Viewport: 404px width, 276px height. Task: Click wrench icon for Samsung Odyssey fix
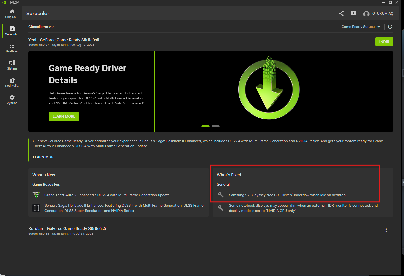click(221, 195)
